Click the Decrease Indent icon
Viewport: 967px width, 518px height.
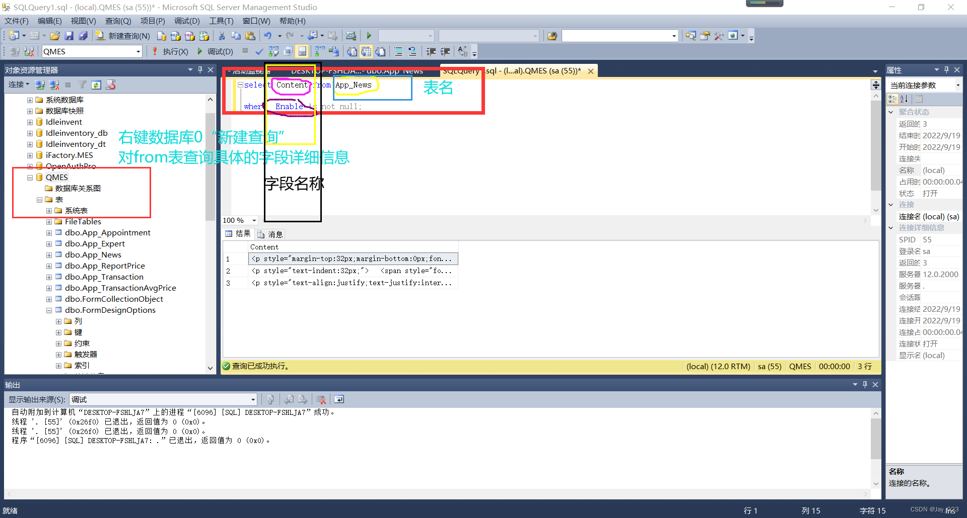coord(431,51)
